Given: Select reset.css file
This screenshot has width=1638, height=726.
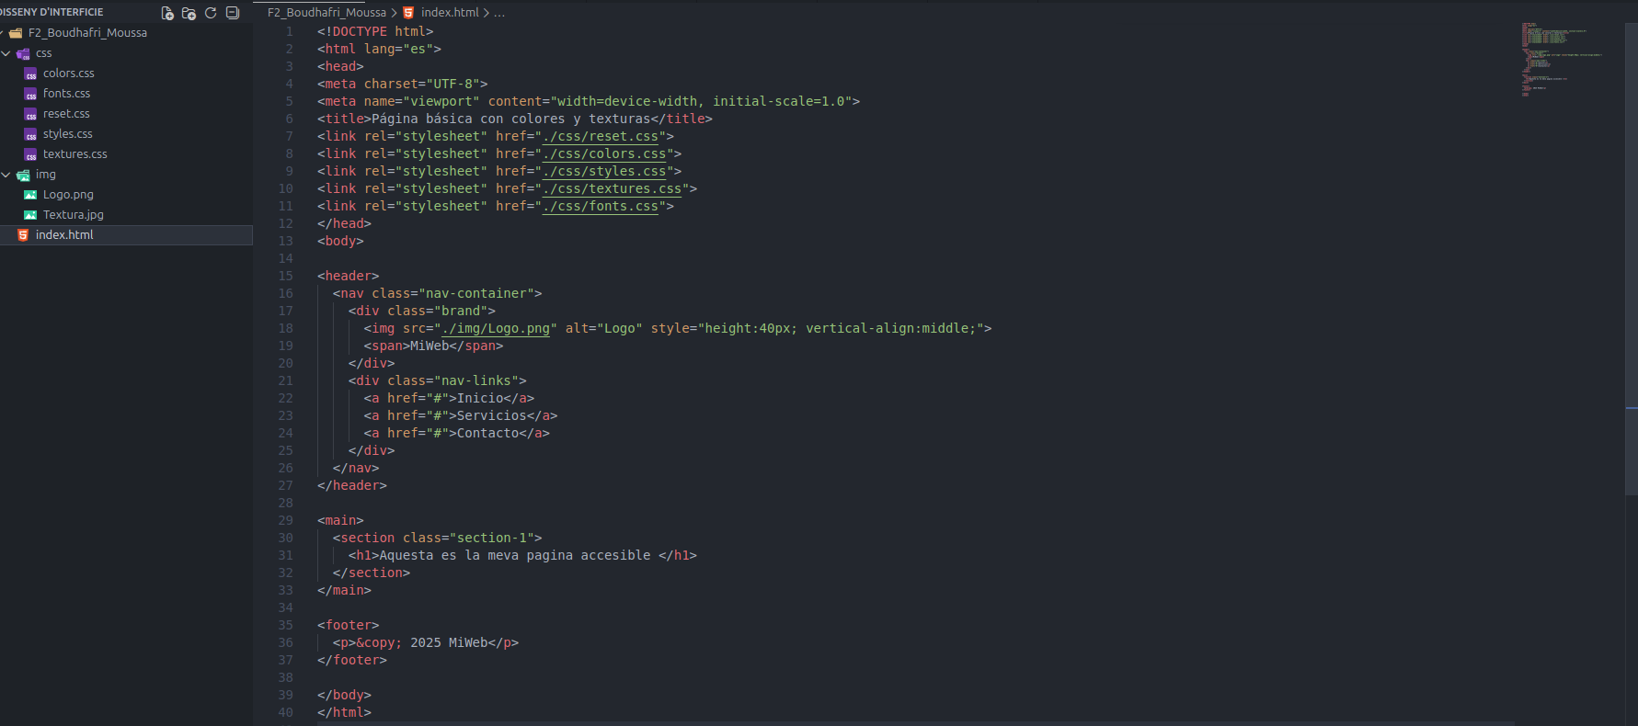Looking at the screenshot, I should 66,114.
